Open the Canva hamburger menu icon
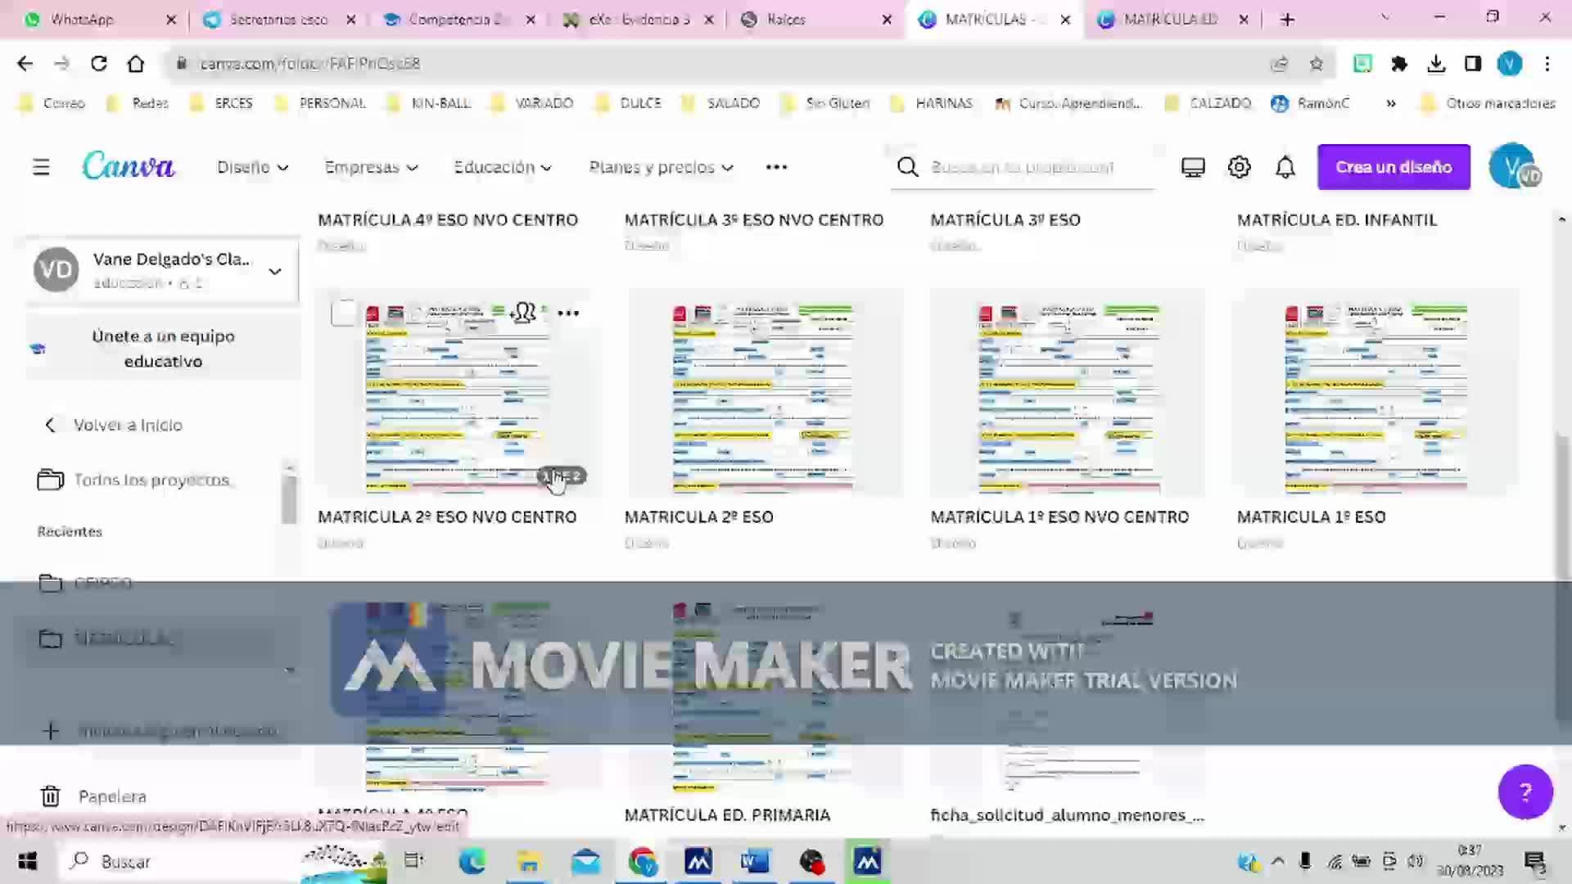This screenshot has width=1572, height=884. [x=41, y=167]
